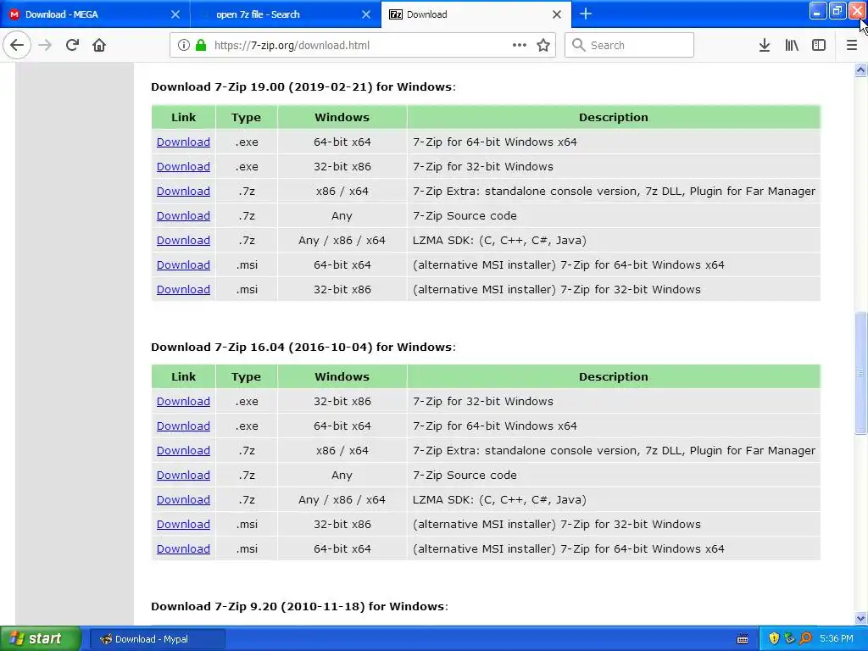Image resolution: width=868 pixels, height=651 pixels.
Task: Download 16.04 LZMA SDK .7z
Action: coord(183,499)
